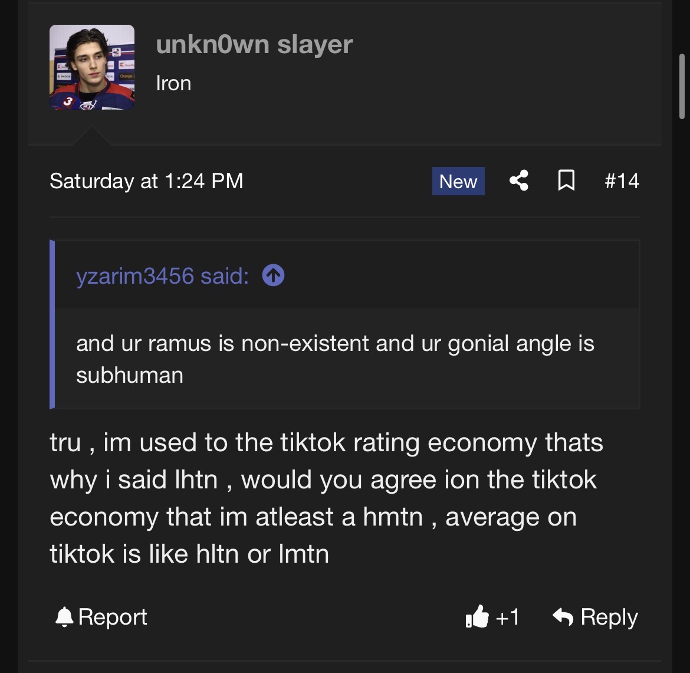Click the Saturday at 1:24 PM timestamp
This screenshot has height=673, width=690.
tap(146, 180)
